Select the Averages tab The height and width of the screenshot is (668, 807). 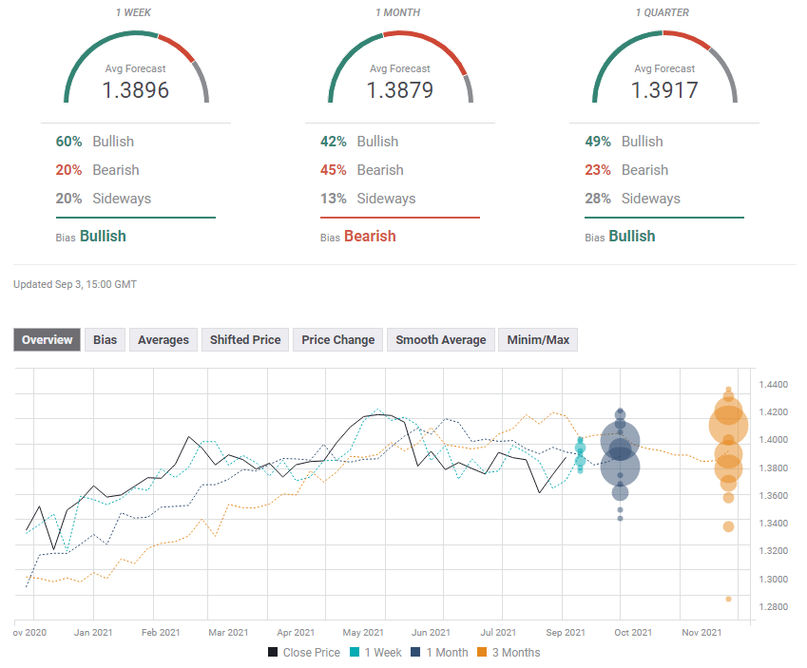163,339
